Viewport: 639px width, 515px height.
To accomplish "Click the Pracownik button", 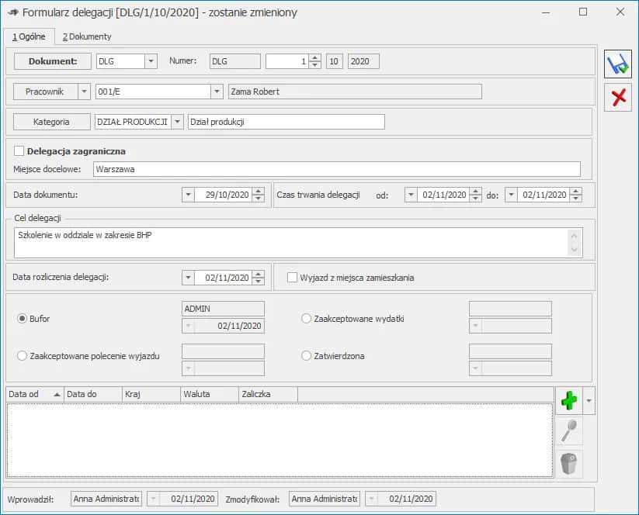I will click(x=44, y=92).
